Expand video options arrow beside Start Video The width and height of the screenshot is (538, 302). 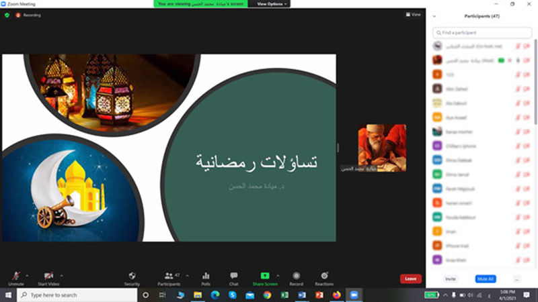click(61, 275)
